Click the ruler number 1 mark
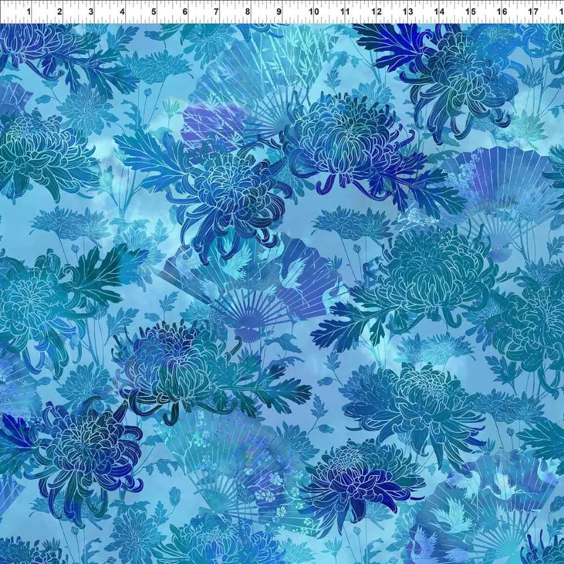 coord(29,11)
